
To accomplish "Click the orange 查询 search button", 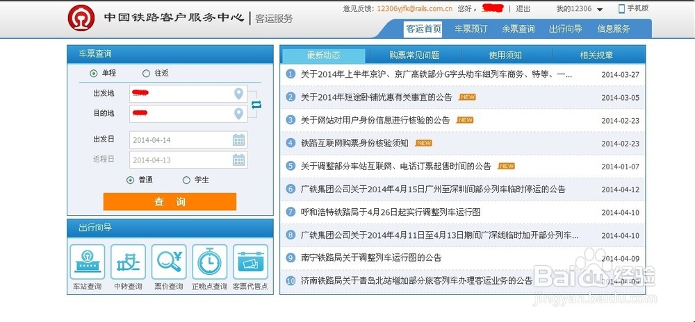I will click(x=170, y=202).
